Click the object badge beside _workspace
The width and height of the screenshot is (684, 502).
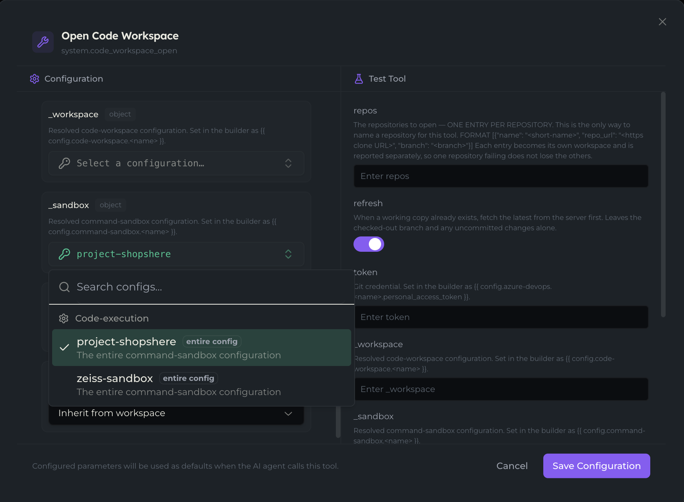pos(120,114)
